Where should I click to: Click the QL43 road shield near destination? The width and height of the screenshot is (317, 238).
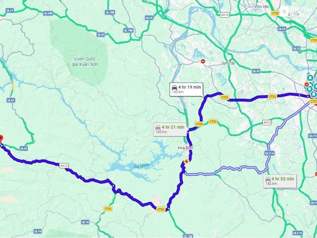24,148
